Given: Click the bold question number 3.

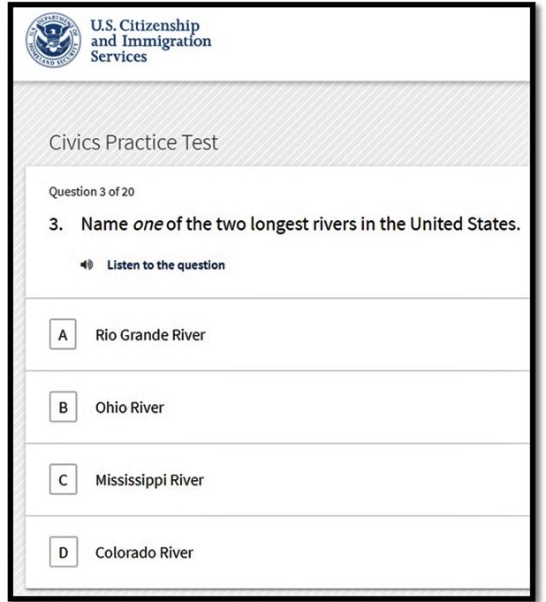Looking at the screenshot, I should coord(55,225).
